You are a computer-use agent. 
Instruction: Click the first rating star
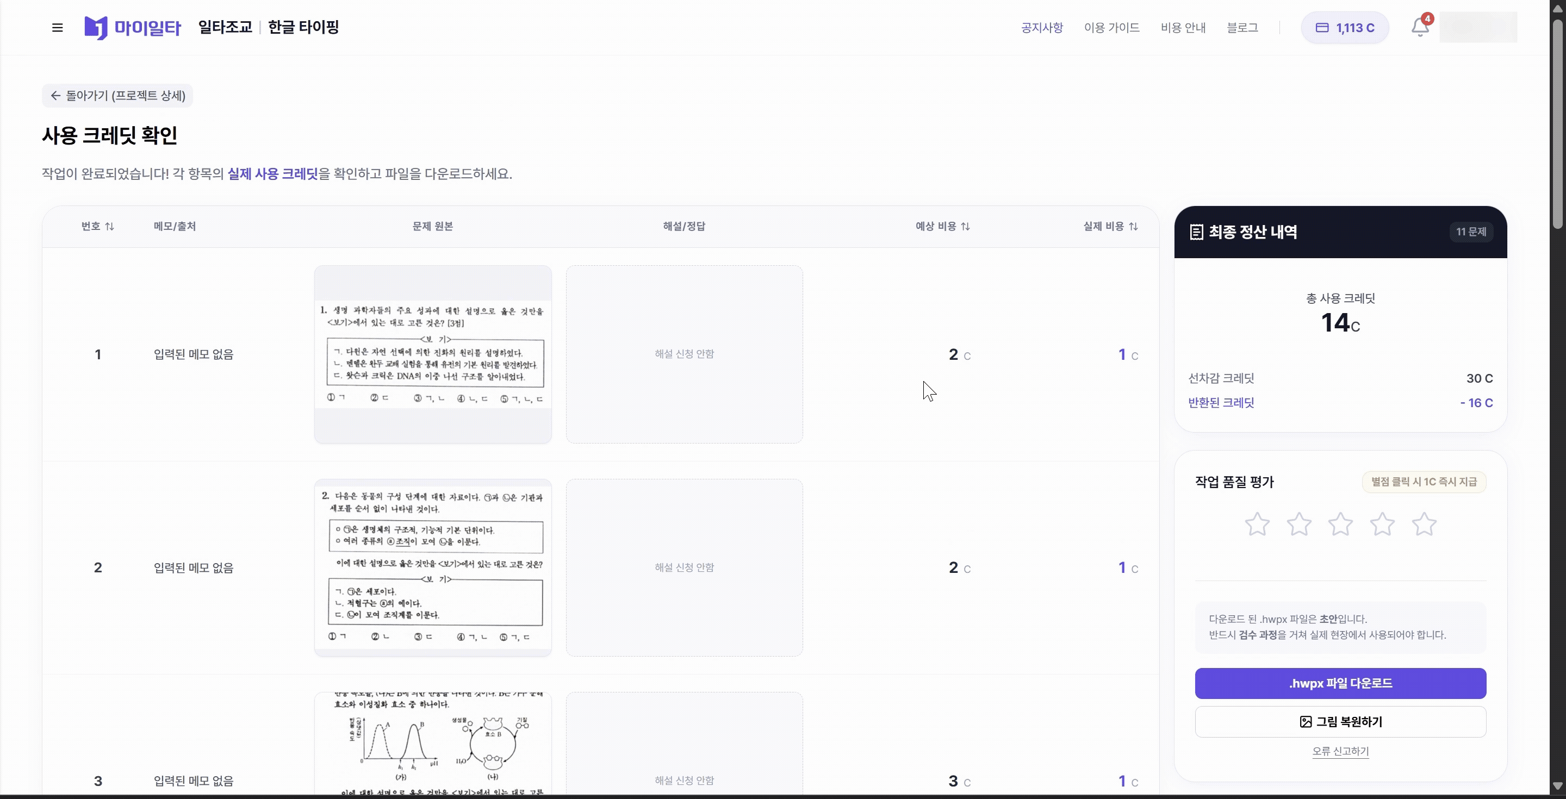[x=1257, y=525]
